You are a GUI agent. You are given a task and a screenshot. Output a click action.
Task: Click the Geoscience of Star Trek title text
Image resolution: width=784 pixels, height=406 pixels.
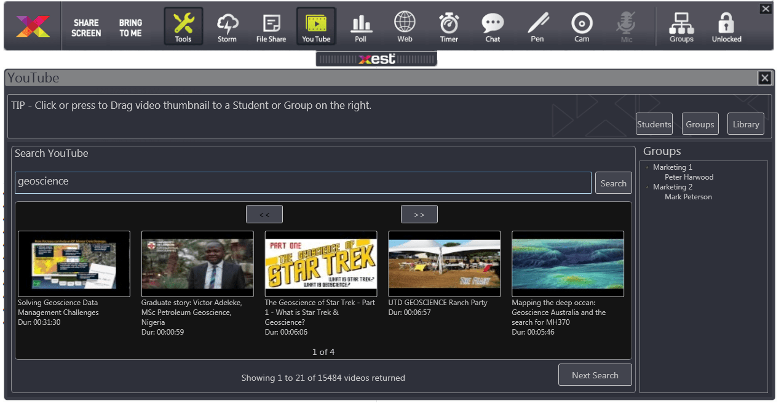(x=320, y=312)
